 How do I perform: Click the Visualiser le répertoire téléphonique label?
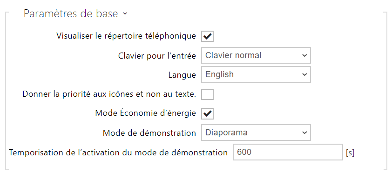pos(126,36)
